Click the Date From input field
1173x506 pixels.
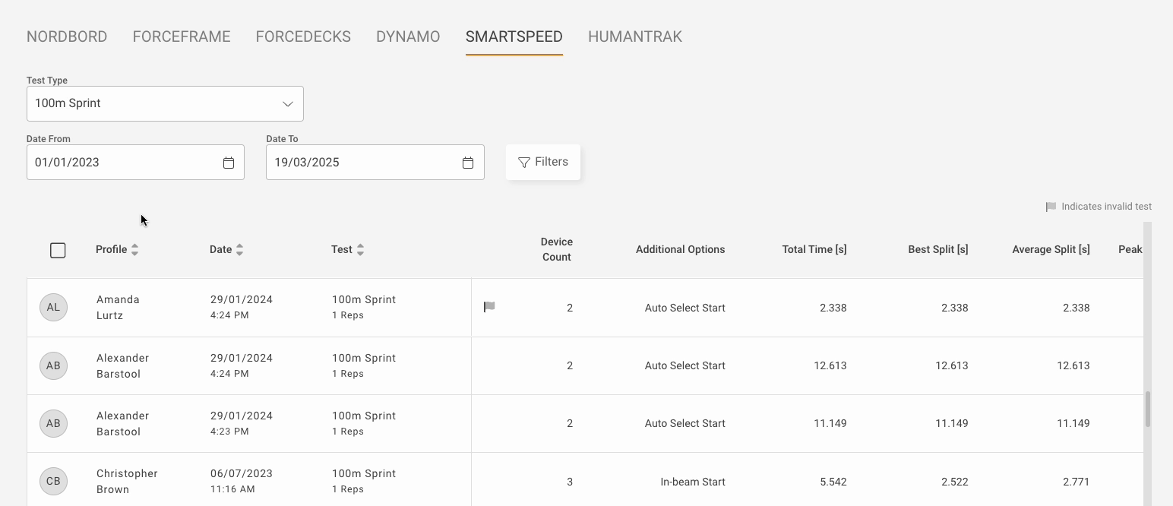(x=135, y=163)
